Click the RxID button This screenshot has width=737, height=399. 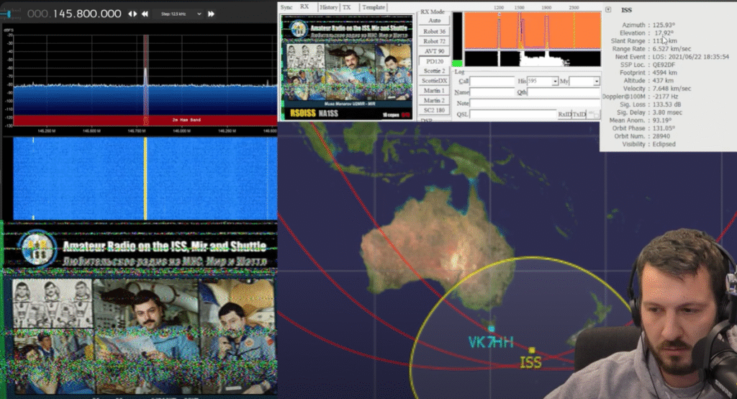click(x=564, y=115)
